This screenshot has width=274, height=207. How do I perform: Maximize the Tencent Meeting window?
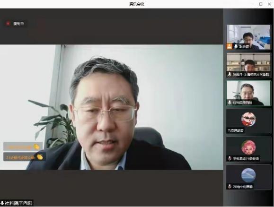pos(261,4)
